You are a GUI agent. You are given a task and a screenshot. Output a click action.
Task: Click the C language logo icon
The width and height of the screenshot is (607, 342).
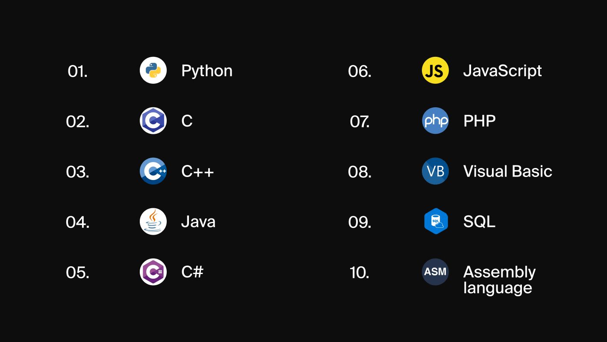pyautogui.click(x=153, y=121)
